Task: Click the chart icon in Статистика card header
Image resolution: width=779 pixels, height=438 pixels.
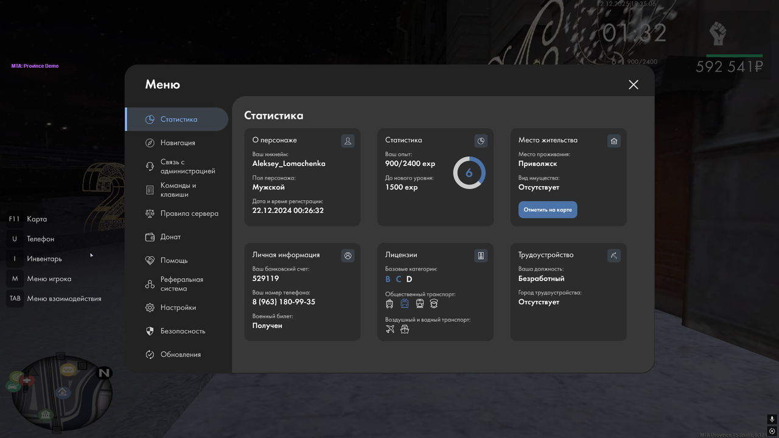Action: (x=481, y=141)
